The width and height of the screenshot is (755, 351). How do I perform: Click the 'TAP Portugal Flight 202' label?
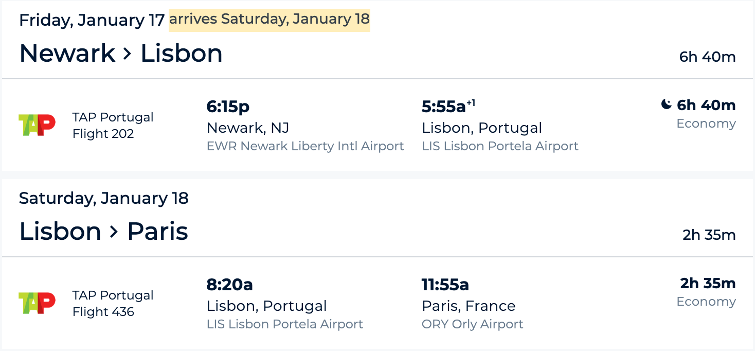(113, 126)
